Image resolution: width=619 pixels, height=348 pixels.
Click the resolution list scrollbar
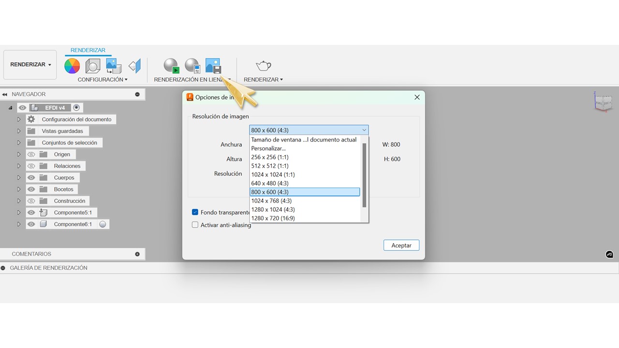[x=365, y=174]
